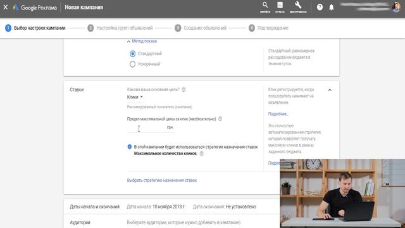Viewport: 405px width, 228px height.
Task: Click the Ставки section heading
Action: (x=77, y=90)
